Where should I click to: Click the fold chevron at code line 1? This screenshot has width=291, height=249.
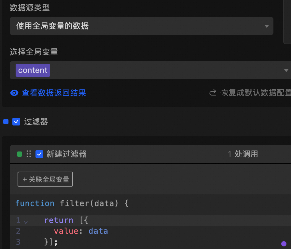[x=26, y=221]
